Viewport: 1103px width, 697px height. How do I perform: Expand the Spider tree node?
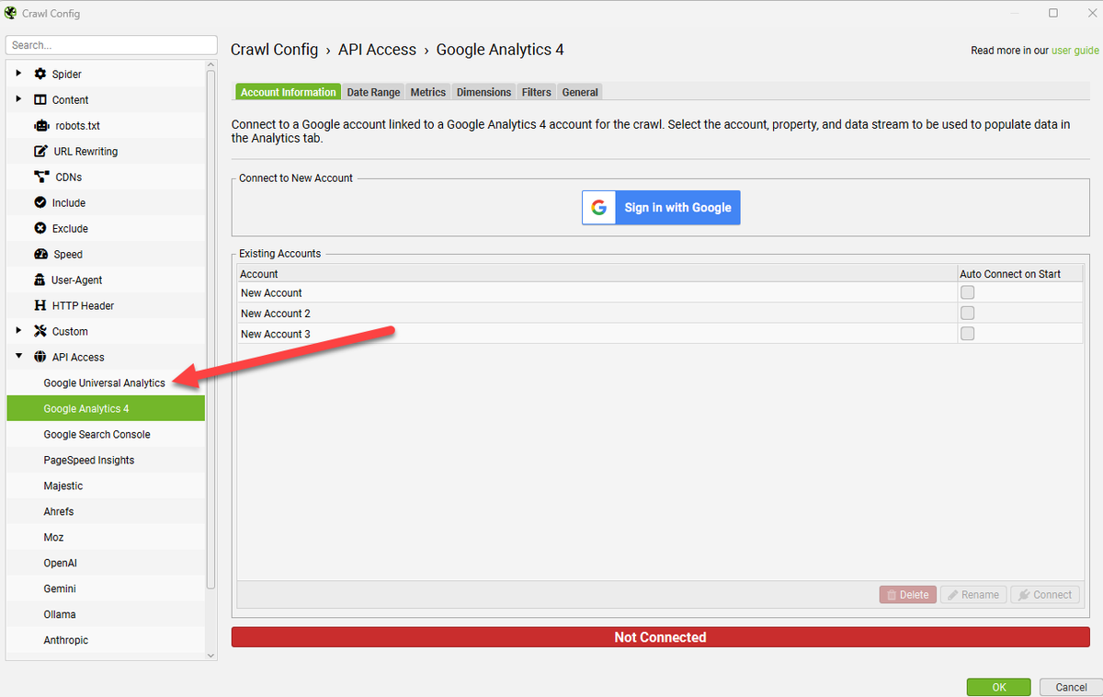[19, 74]
